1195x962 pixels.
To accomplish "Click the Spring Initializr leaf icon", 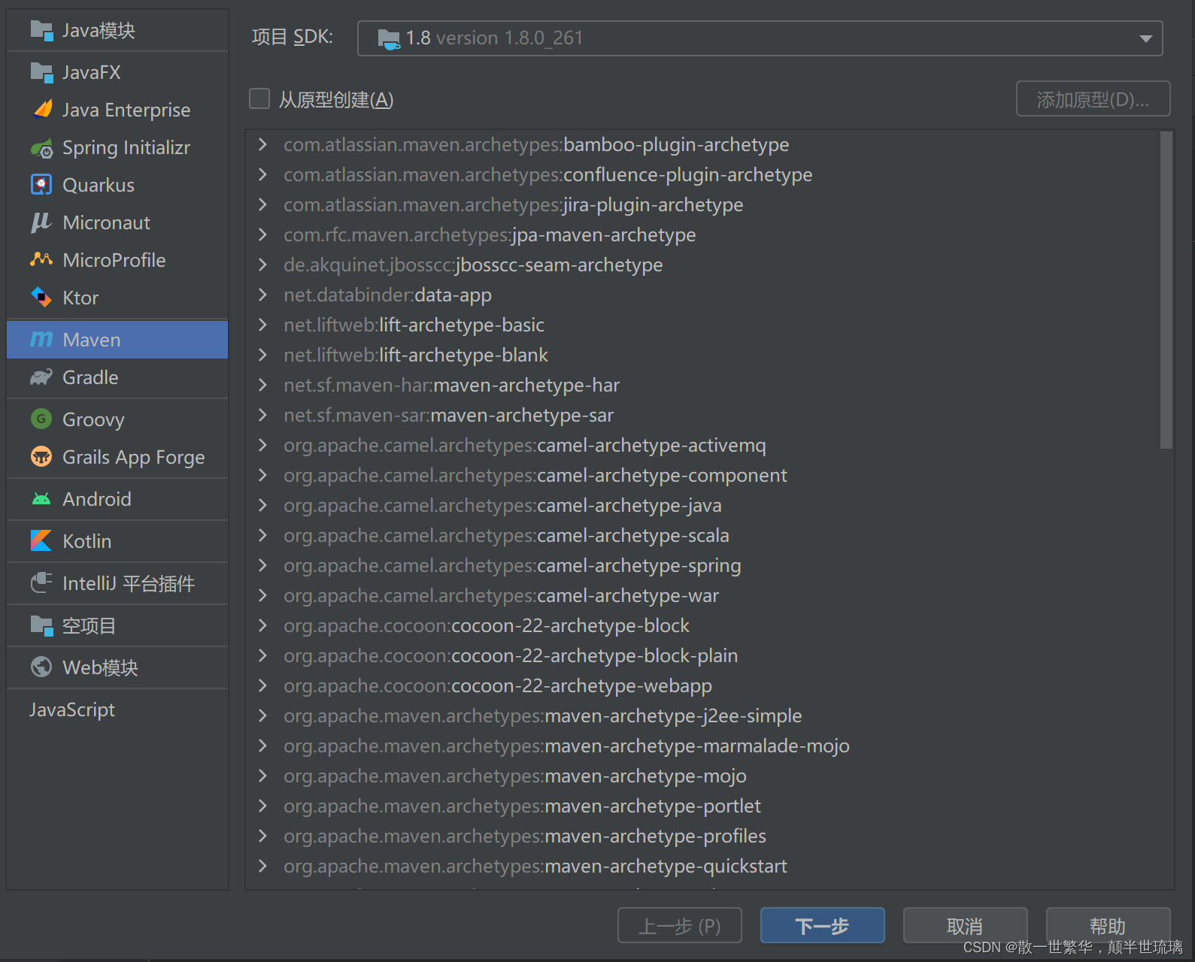I will click(41, 148).
